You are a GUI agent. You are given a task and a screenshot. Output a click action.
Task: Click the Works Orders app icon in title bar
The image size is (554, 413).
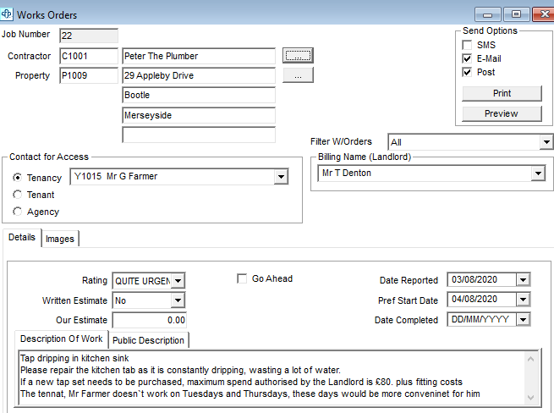point(7,14)
